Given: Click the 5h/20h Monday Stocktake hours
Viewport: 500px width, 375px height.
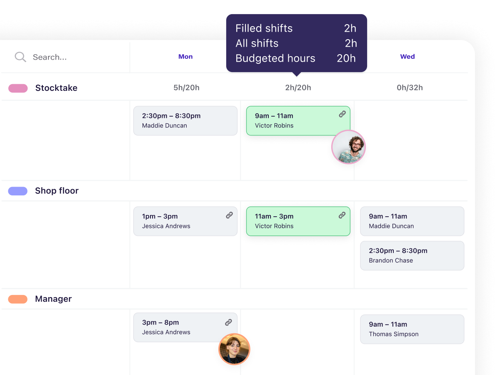Looking at the screenshot, I should (186, 87).
